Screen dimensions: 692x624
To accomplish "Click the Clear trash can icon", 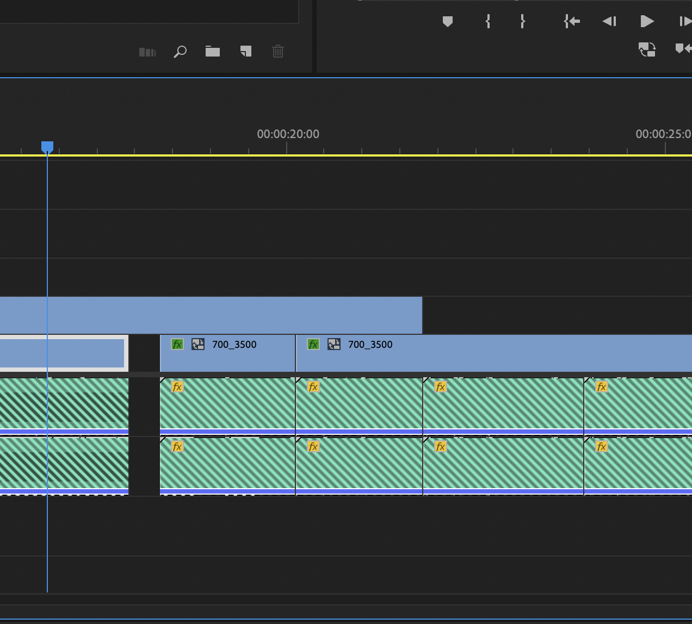I will [278, 52].
